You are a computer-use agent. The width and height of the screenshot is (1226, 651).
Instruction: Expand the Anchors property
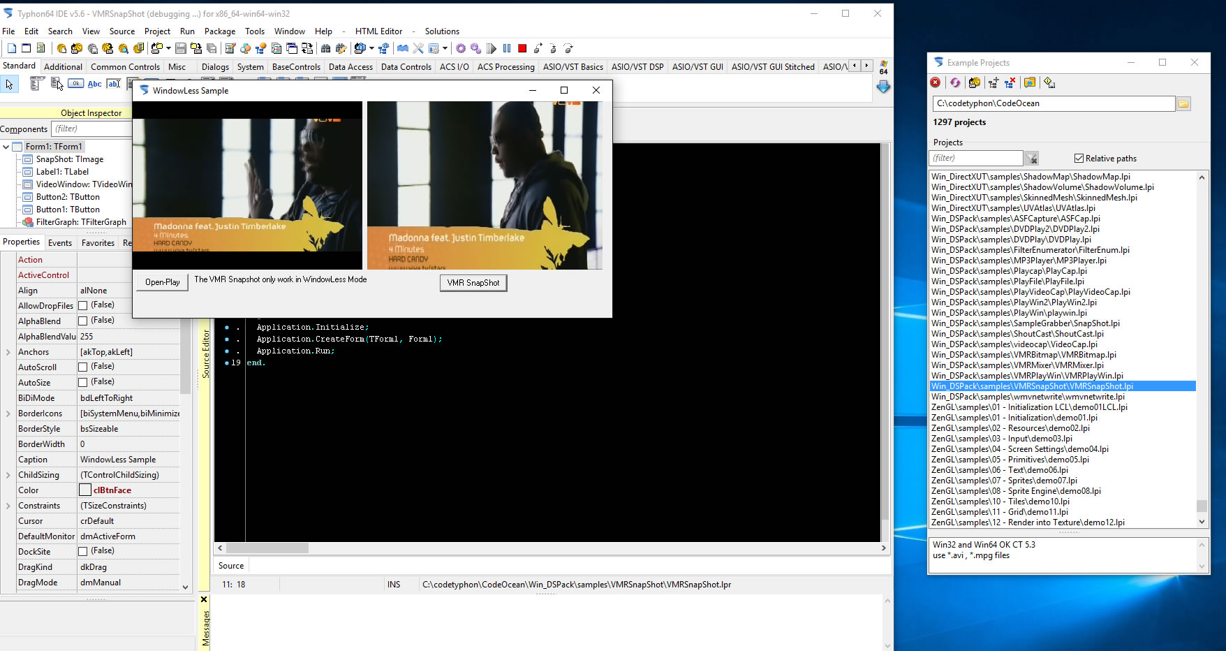(8, 352)
